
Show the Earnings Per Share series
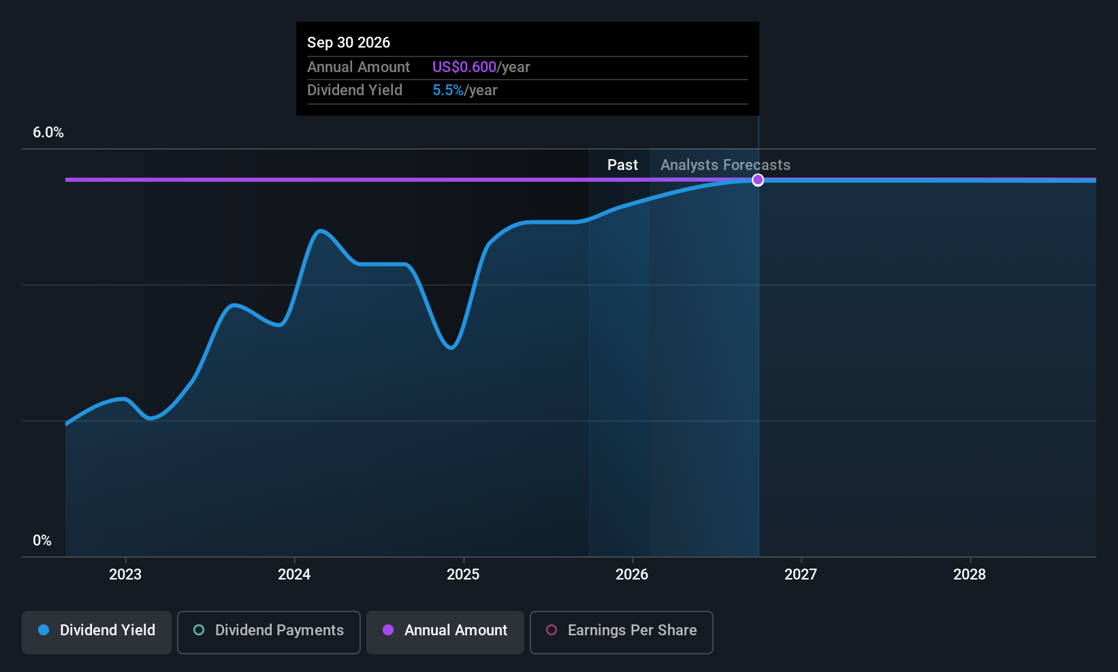tap(622, 632)
